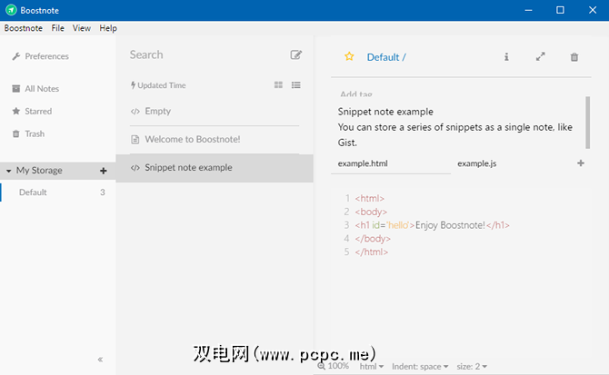Open the note info icon

click(x=506, y=57)
